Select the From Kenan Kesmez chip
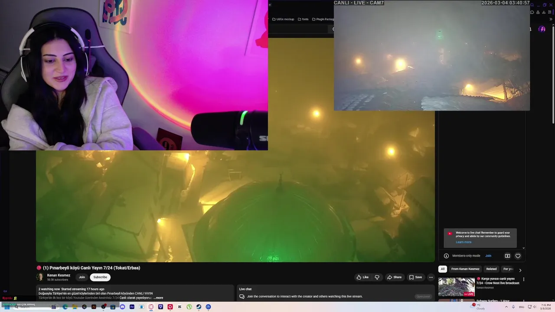The width and height of the screenshot is (555, 312). 465,269
